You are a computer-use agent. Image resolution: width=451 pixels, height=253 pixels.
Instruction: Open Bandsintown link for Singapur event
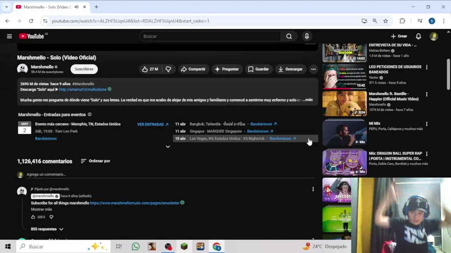coord(260,131)
